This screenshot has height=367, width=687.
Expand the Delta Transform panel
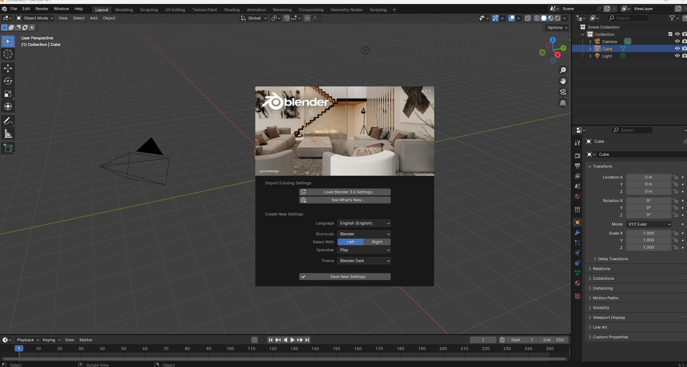(x=613, y=259)
